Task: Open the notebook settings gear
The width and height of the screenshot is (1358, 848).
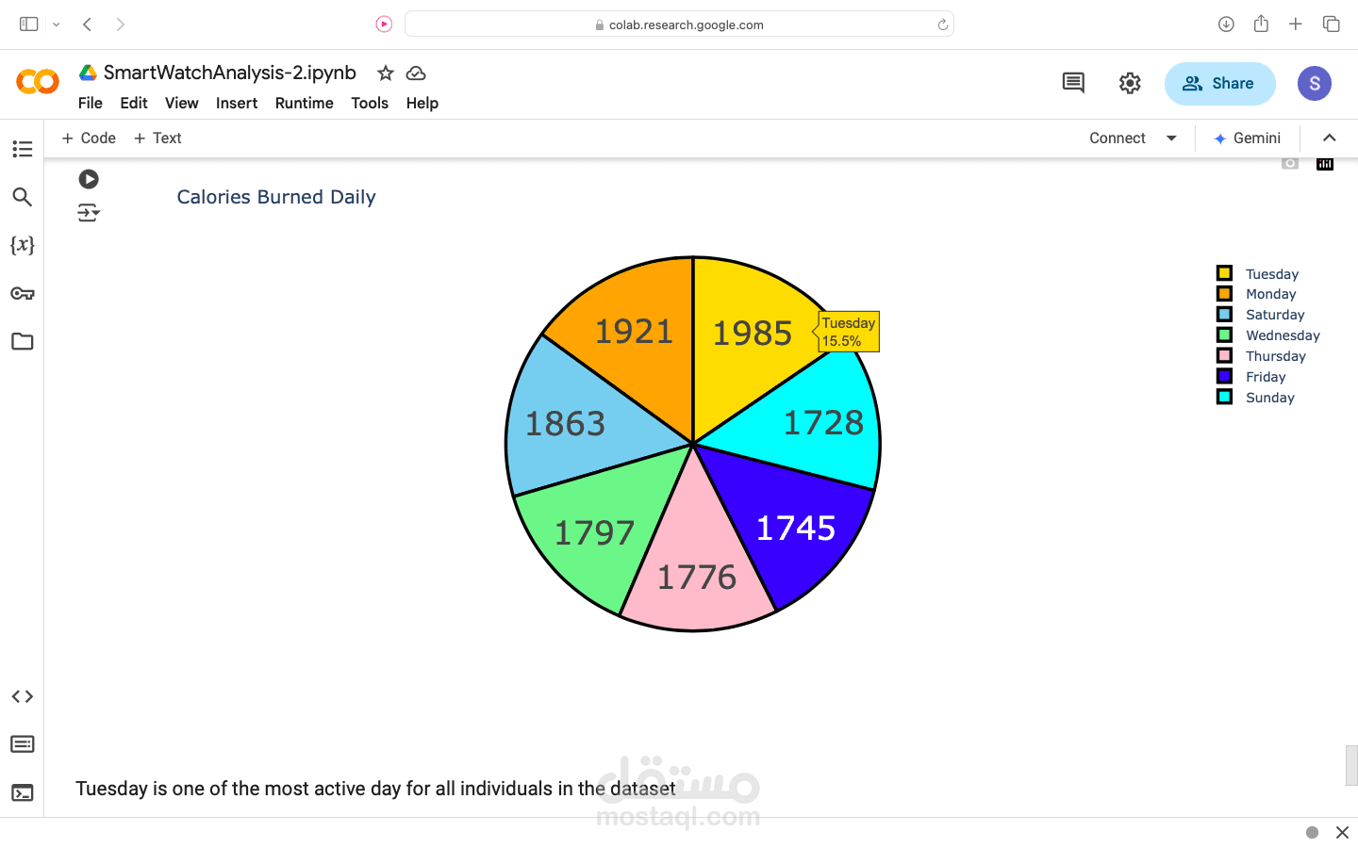Action: 1130,83
